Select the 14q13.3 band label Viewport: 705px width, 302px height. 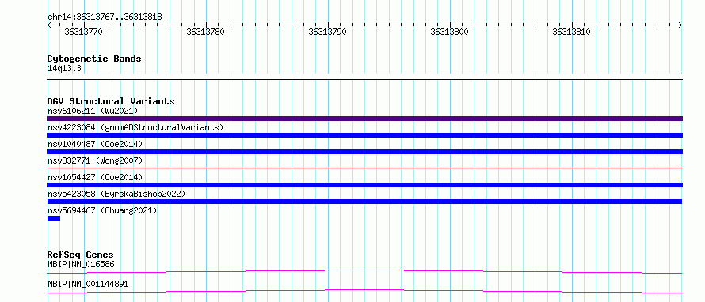(x=64, y=69)
